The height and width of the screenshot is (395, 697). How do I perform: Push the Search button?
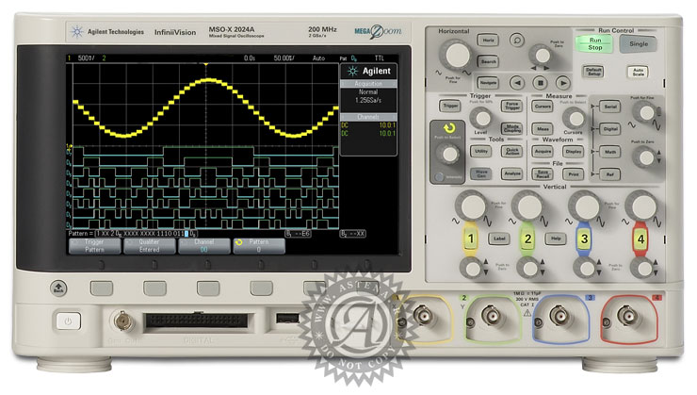click(x=488, y=61)
